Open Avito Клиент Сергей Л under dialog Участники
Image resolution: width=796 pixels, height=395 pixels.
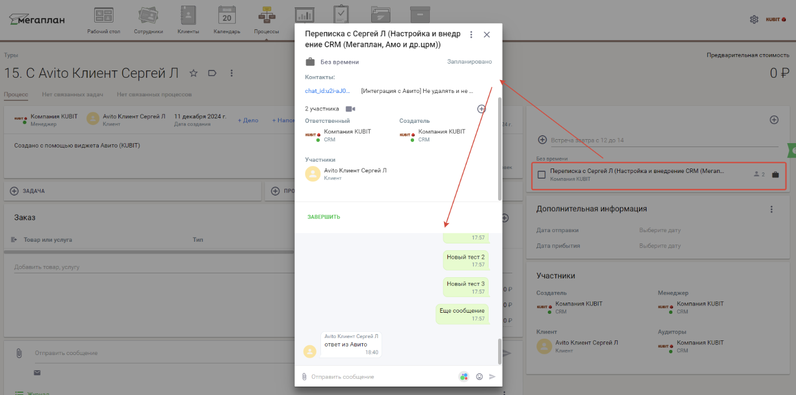click(355, 171)
